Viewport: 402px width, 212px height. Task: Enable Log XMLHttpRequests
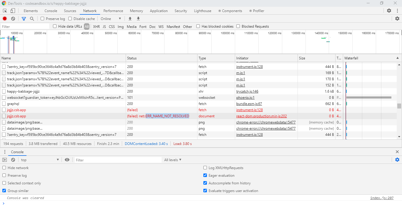[205, 168]
